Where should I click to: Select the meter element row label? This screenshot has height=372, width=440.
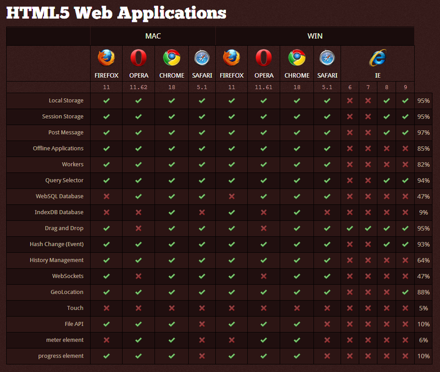coord(65,340)
